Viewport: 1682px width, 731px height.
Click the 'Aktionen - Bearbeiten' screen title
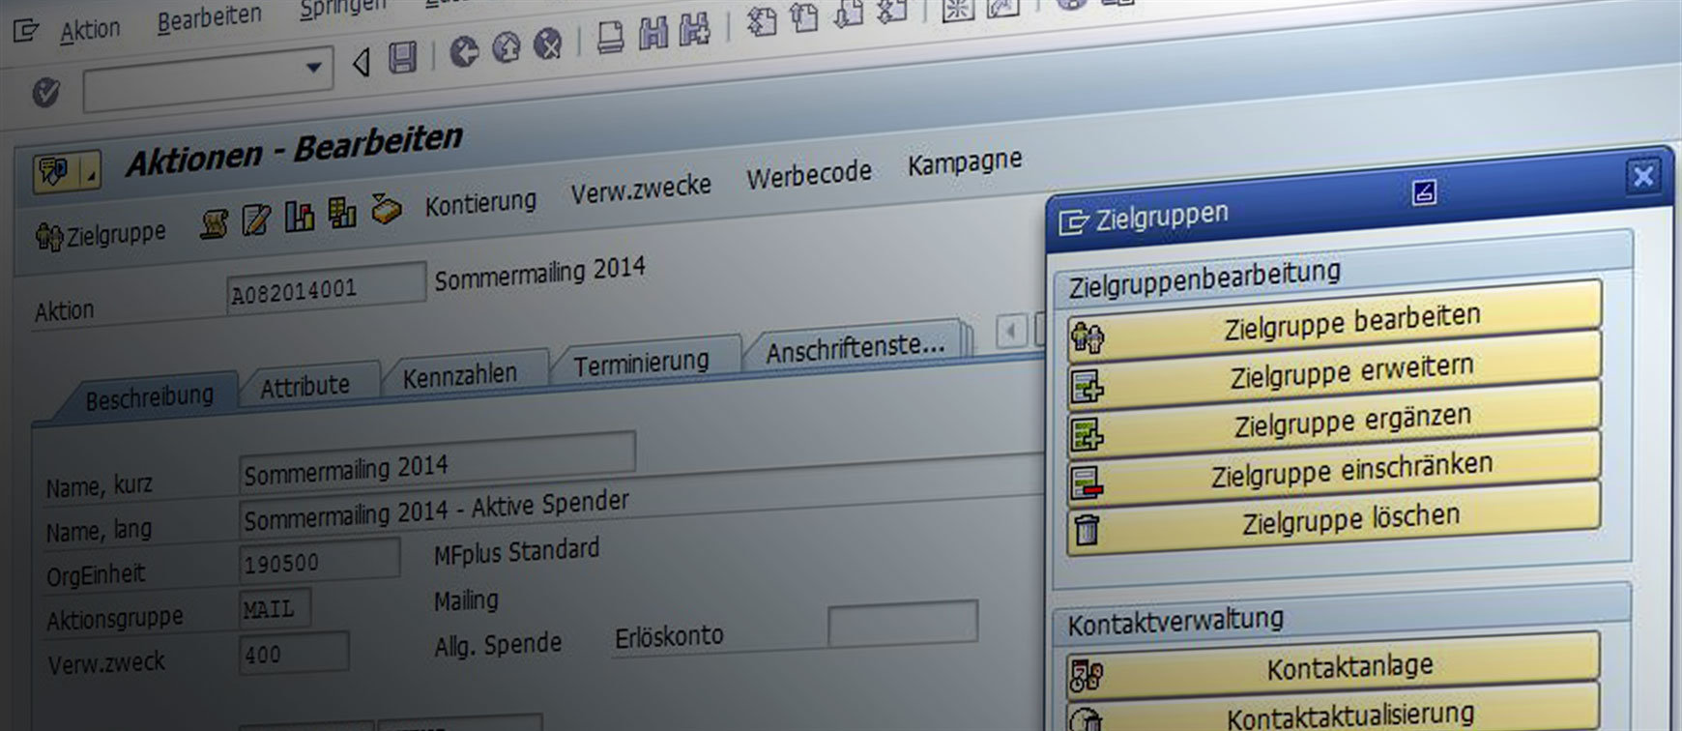pos(295,152)
